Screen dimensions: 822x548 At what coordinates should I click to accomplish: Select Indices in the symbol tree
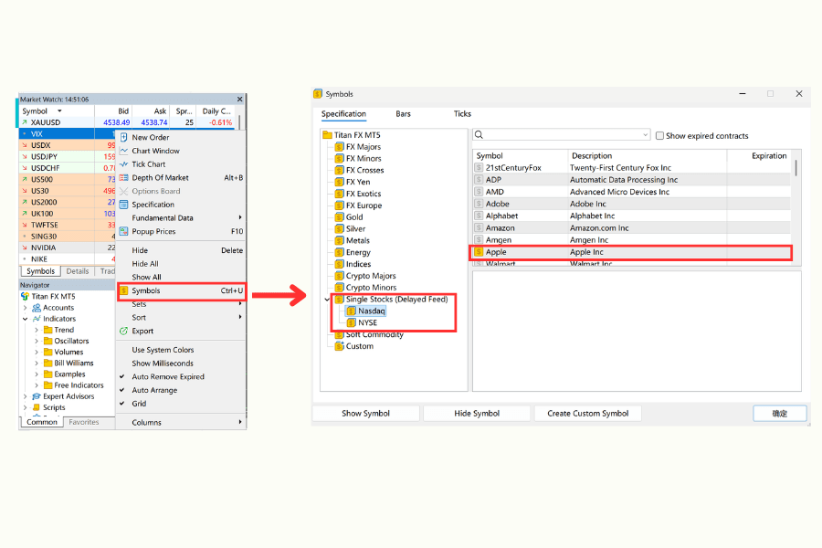[358, 264]
